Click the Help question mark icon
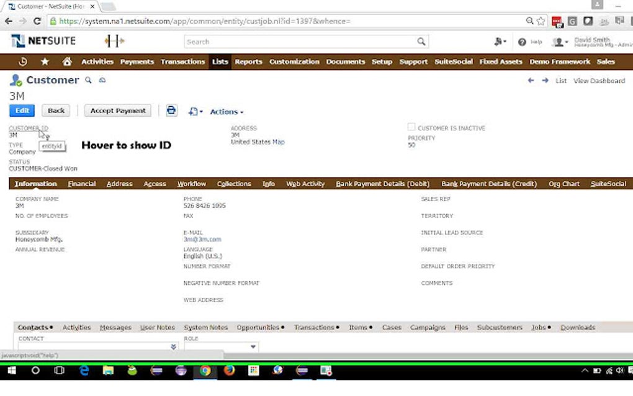633x396 pixels. [x=522, y=42]
